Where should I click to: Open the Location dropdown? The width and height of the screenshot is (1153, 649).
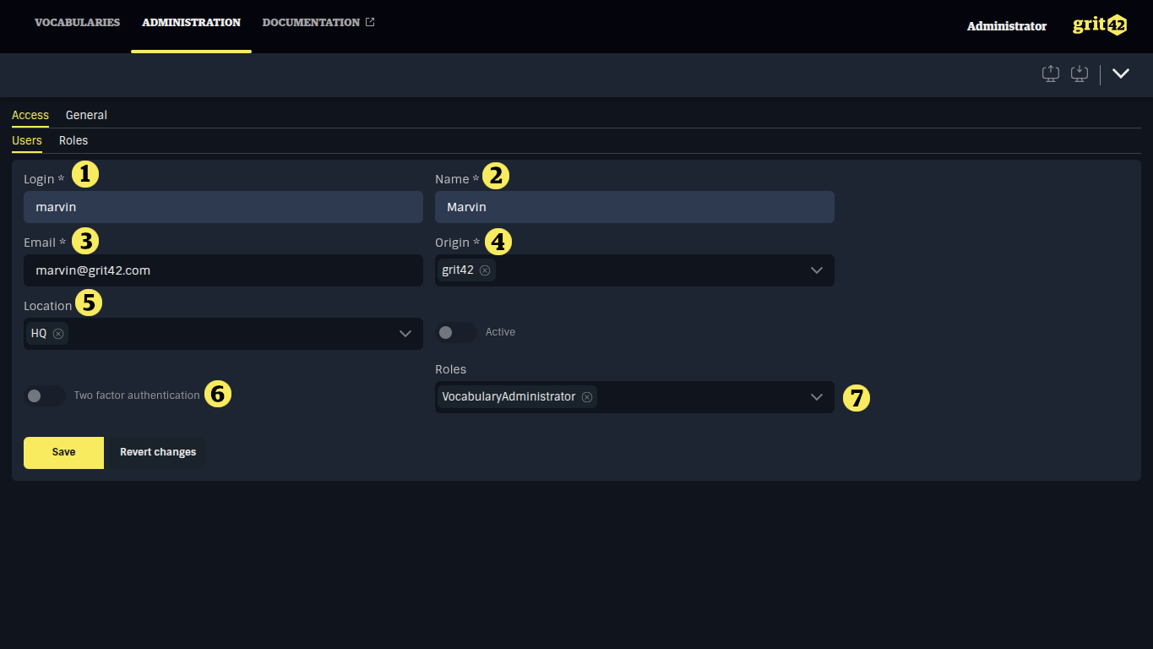coord(405,333)
